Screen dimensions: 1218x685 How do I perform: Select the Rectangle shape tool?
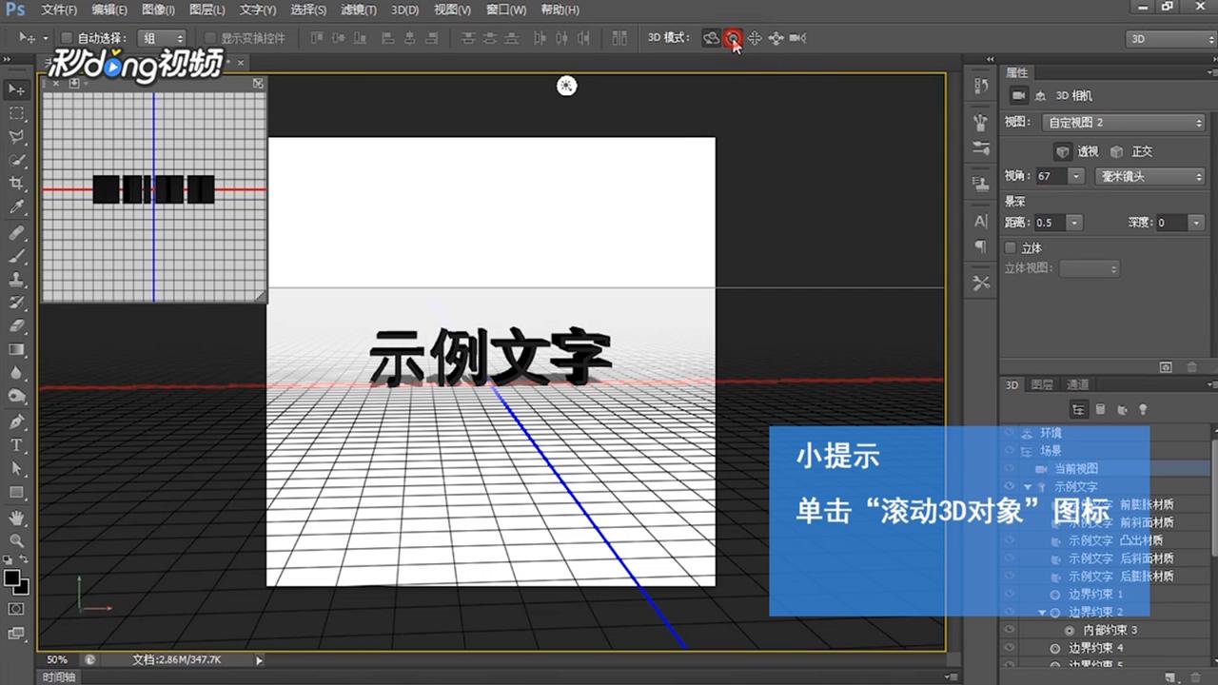click(x=16, y=493)
